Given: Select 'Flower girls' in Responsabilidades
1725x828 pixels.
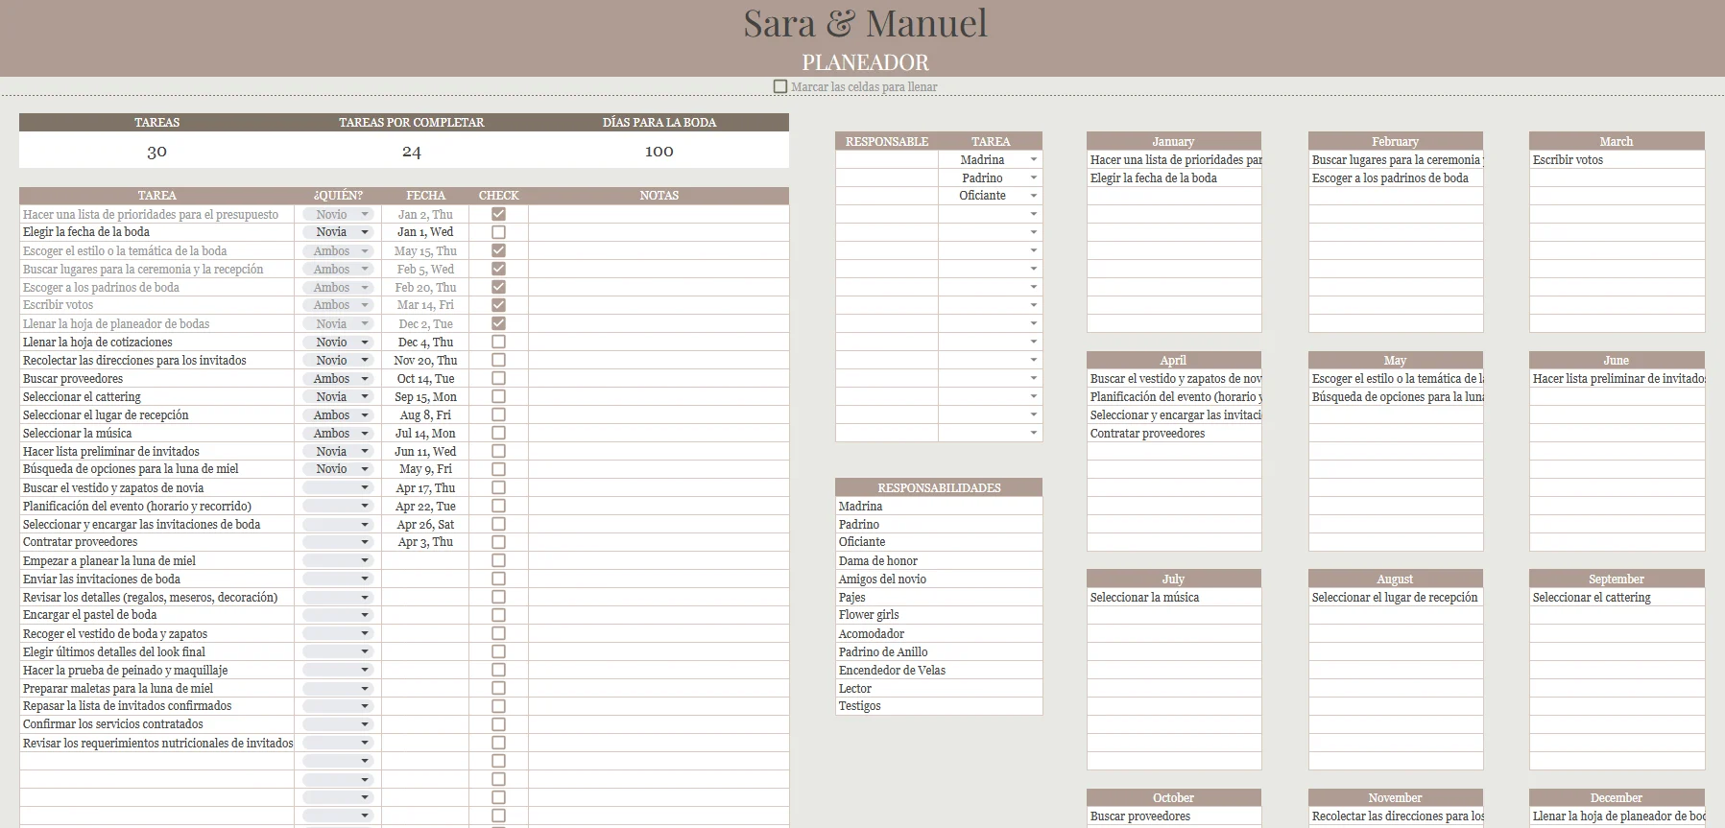Looking at the screenshot, I should point(939,615).
